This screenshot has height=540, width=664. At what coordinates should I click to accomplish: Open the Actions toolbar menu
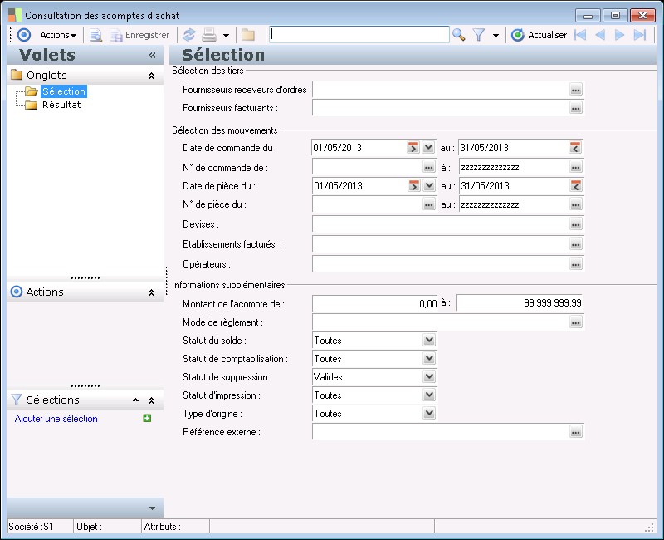click(x=58, y=35)
